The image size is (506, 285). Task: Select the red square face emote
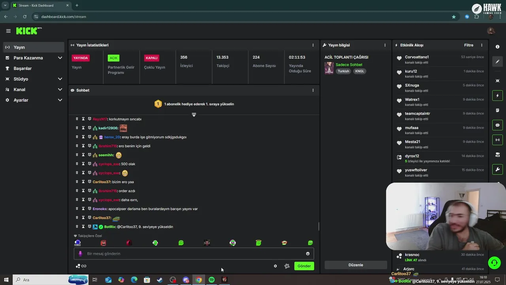click(x=103, y=243)
